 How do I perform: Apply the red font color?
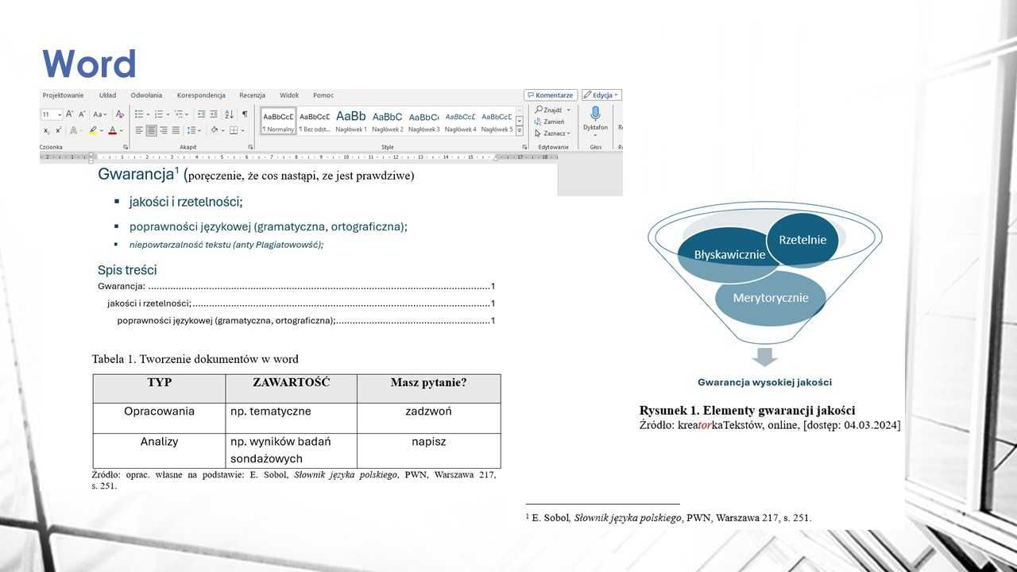pyautogui.click(x=113, y=130)
